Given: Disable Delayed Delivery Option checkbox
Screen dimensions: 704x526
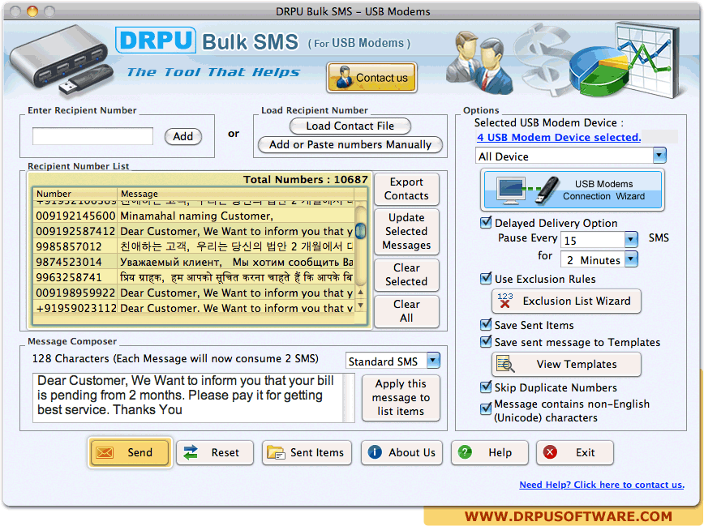Looking at the screenshot, I should pos(486,223).
